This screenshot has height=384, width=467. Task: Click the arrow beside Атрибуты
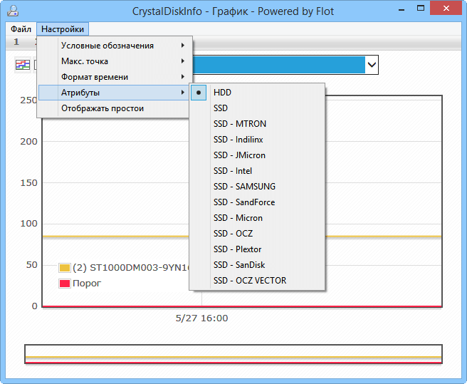pyautogui.click(x=182, y=93)
